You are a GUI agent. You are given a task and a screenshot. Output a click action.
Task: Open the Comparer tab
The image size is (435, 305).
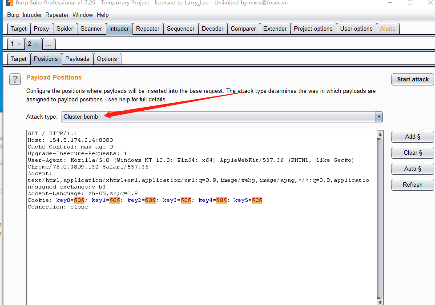pyautogui.click(x=243, y=29)
